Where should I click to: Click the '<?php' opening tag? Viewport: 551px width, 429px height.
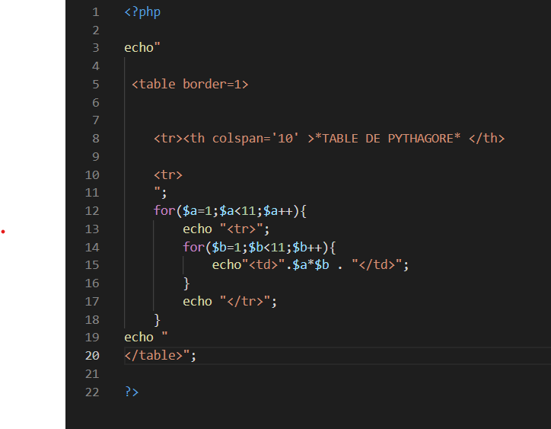pos(142,12)
